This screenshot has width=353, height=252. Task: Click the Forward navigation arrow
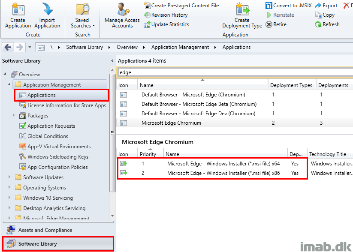pos(20,47)
